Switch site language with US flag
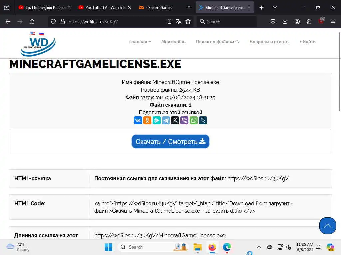The height and width of the screenshot is (255, 341). click(x=33, y=34)
